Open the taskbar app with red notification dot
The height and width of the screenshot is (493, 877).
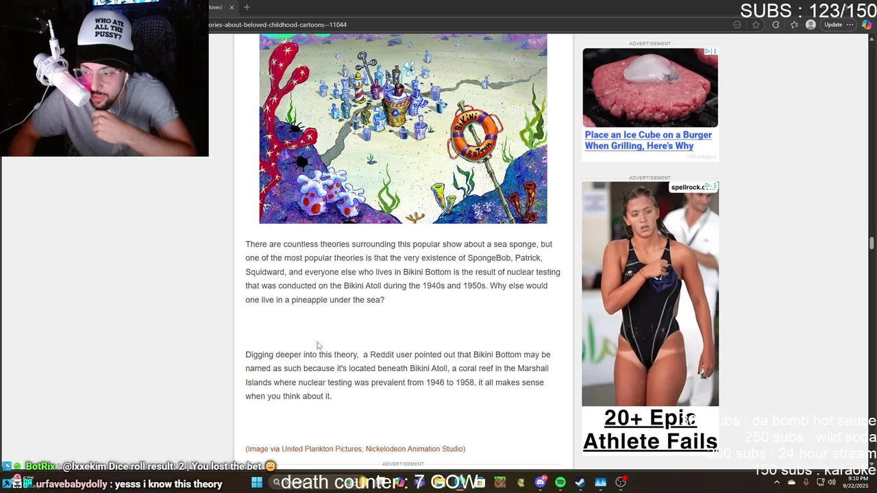click(621, 483)
